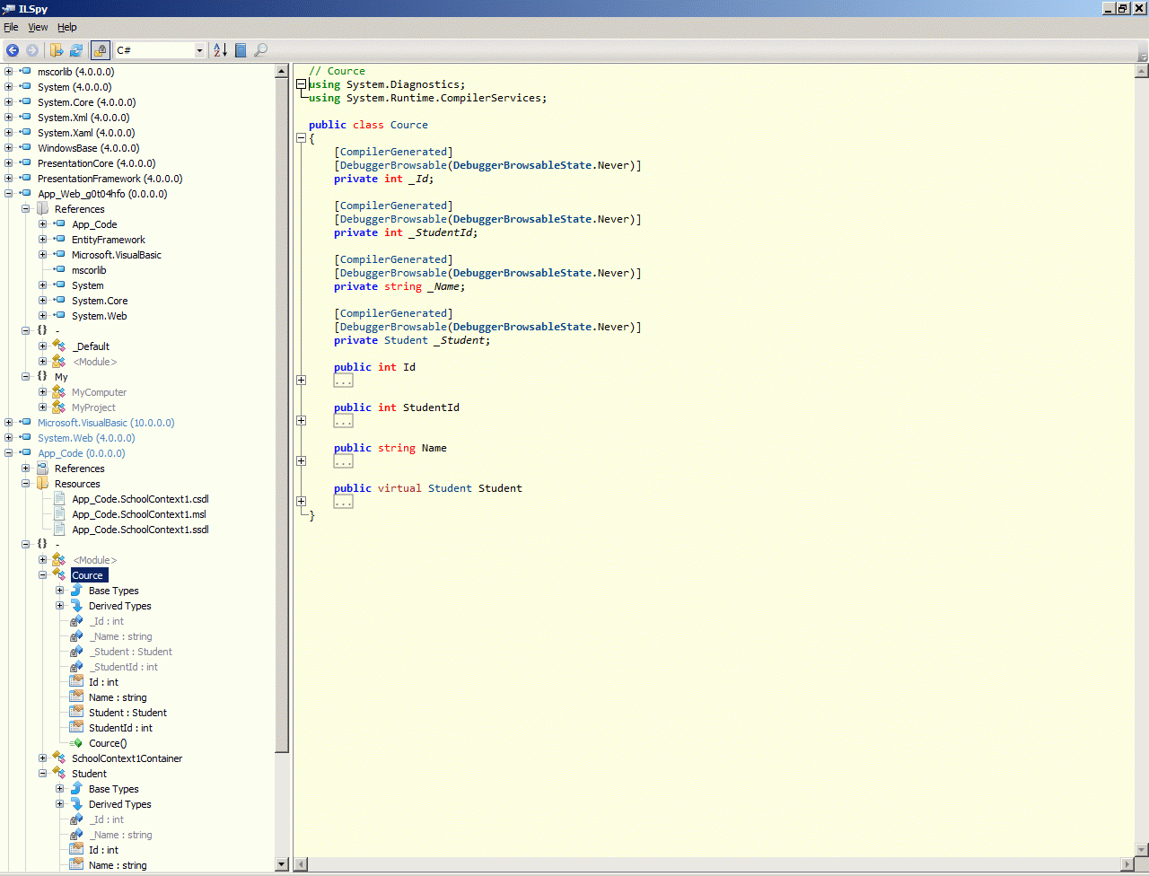
Task: Click the tree panel's scroll-down arrow
Action: point(282,864)
